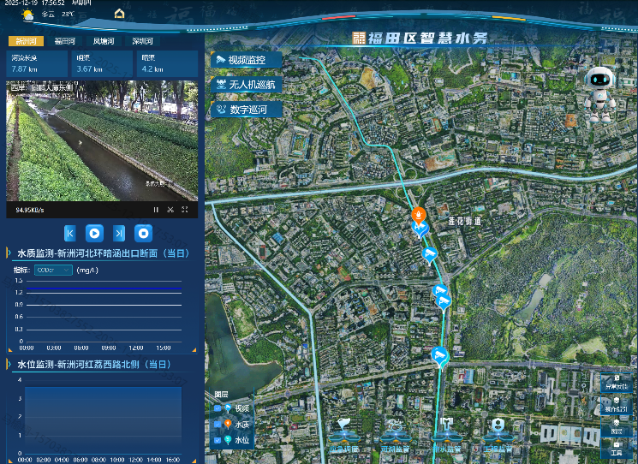
Task: Skip to the previous camera video
Action: 70,232
